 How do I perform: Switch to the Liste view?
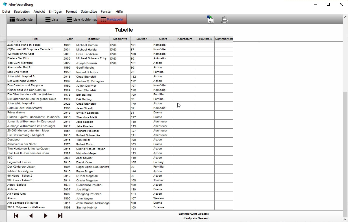(52, 20)
